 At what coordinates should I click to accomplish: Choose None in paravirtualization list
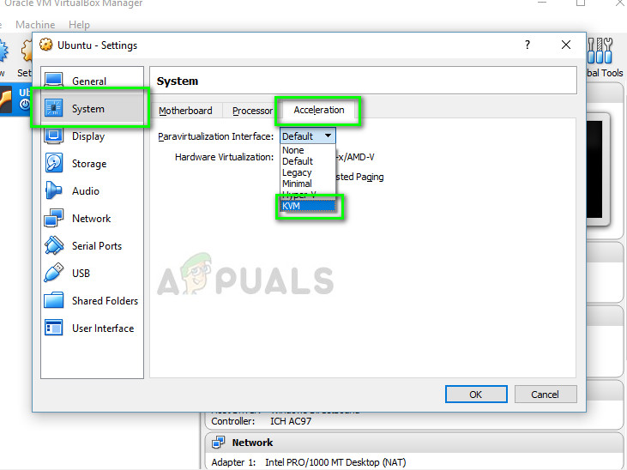(308, 150)
